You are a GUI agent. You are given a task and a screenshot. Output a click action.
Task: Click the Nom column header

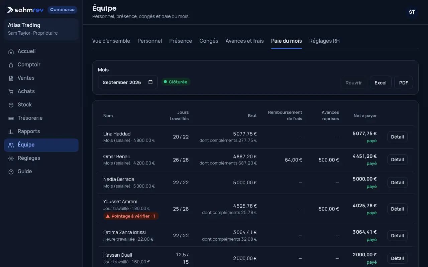108,116
